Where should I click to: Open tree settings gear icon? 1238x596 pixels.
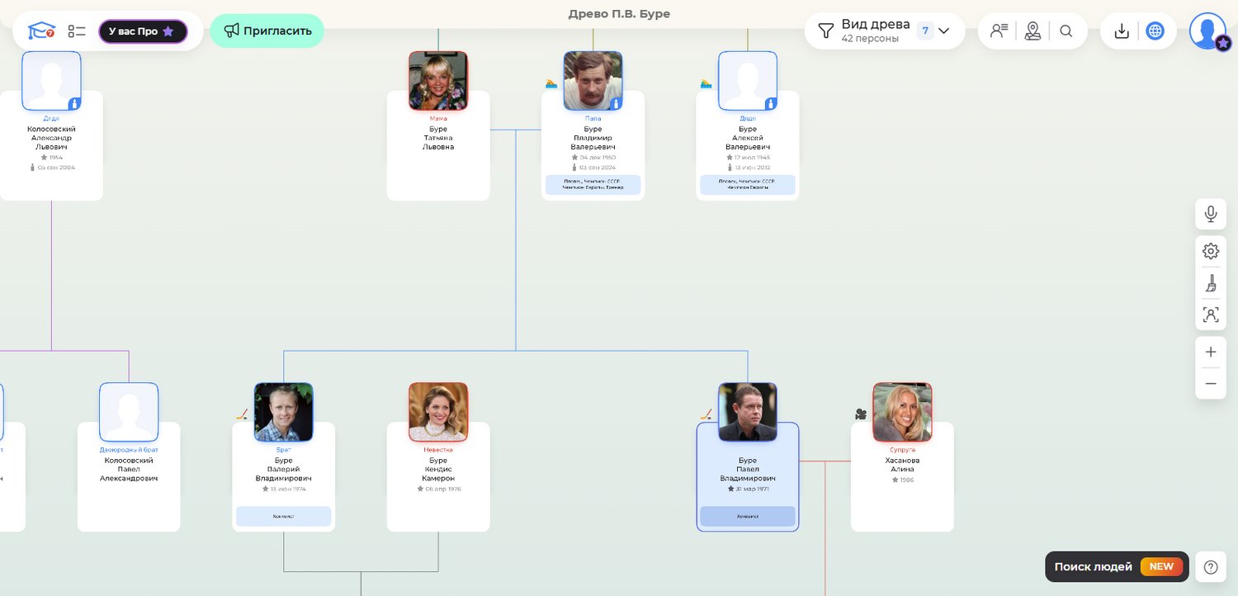coord(1211,251)
